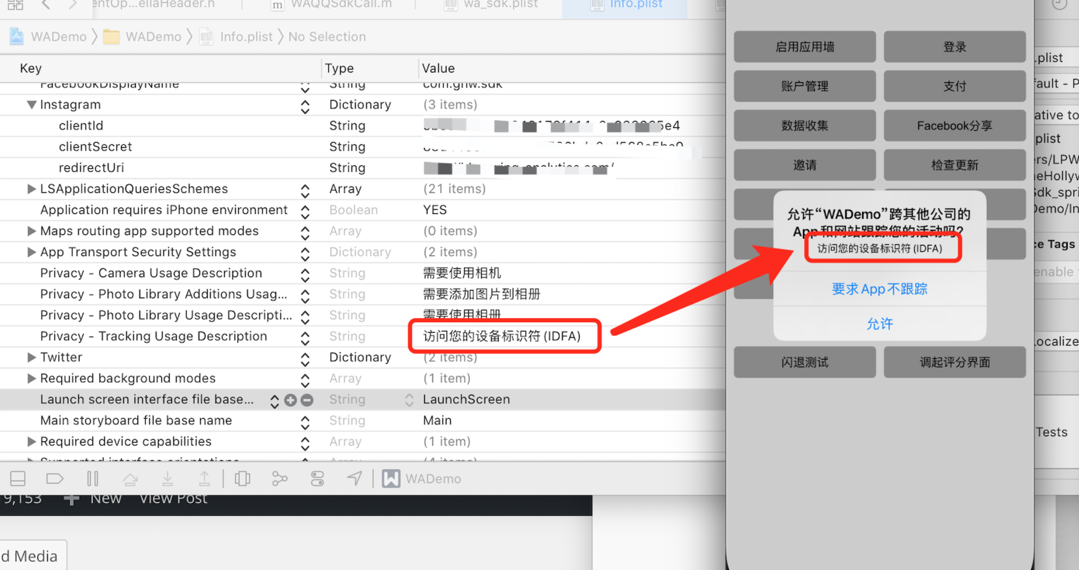Choose 要求 App 不跟踪 in tracking alert
The image size is (1079, 570).
click(880, 289)
